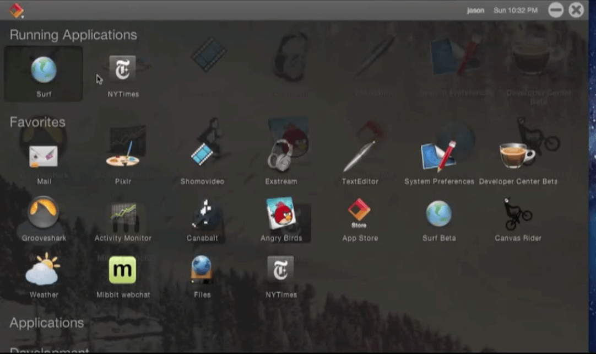
Task: Open Developer Center Beta
Action: pyautogui.click(x=518, y=164)
